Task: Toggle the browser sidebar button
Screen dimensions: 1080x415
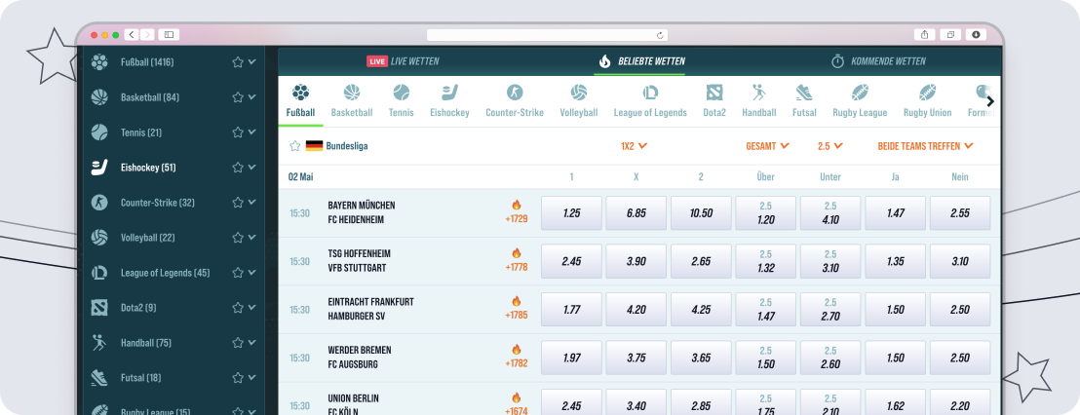Action: click(169, 34)
